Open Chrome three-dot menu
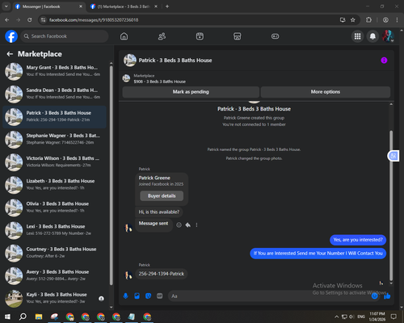Image resolution: width=404 pixels, height=323 pixels. pyautogui.click(x=397, y=20)
